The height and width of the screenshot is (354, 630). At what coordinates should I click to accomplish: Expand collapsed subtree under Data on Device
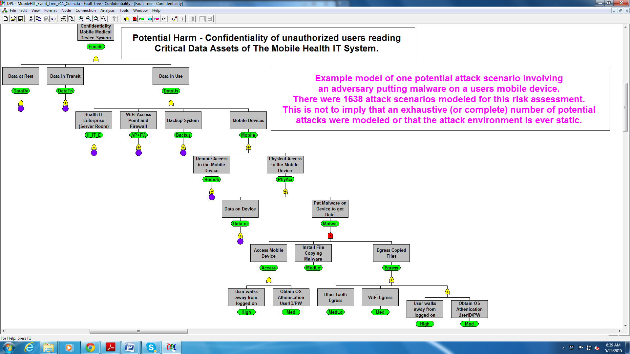click(240, 242)
